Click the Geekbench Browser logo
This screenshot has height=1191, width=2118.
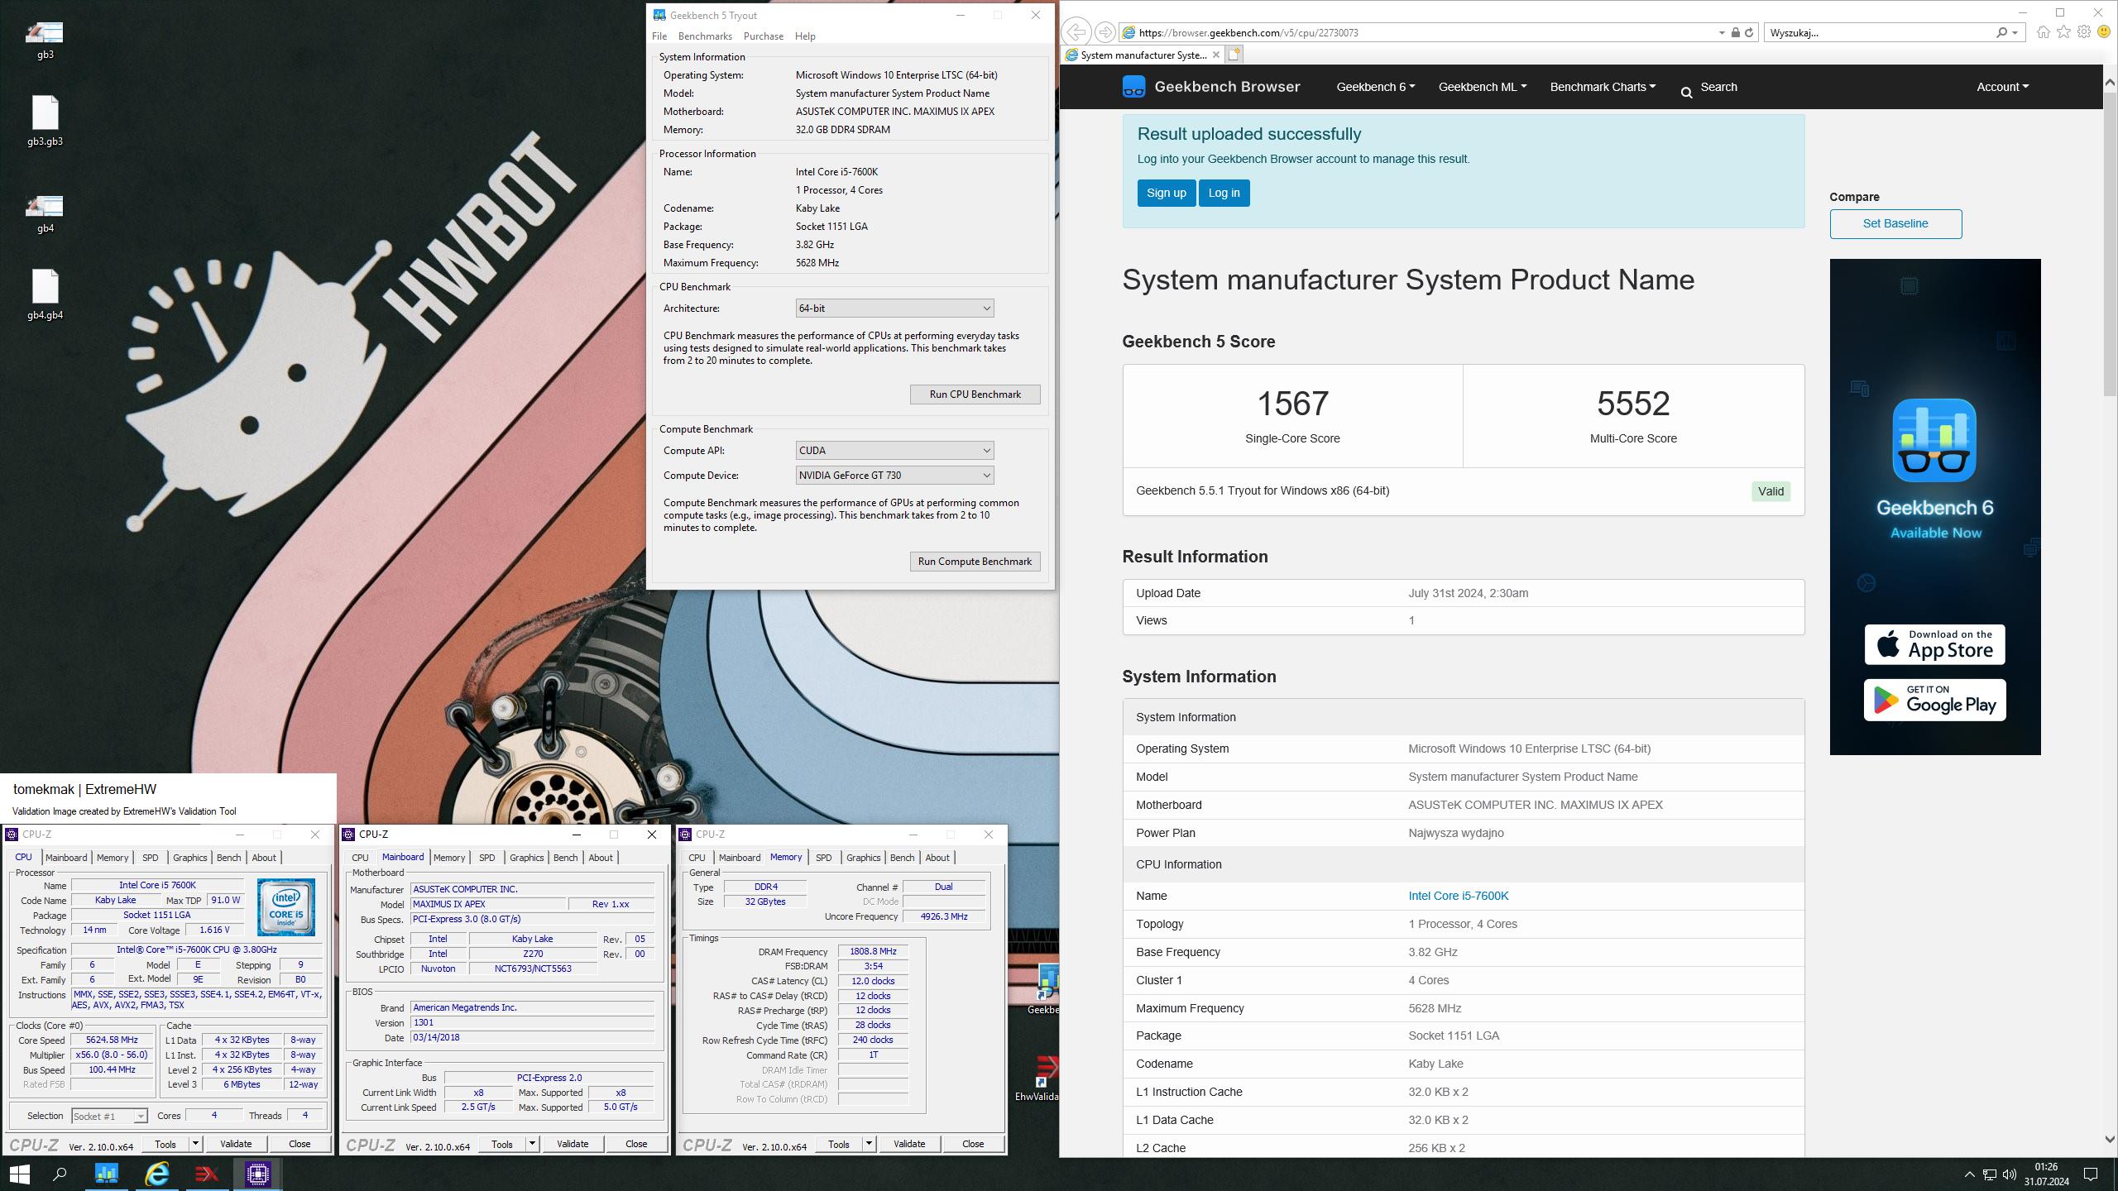(x=1211, y=87)
